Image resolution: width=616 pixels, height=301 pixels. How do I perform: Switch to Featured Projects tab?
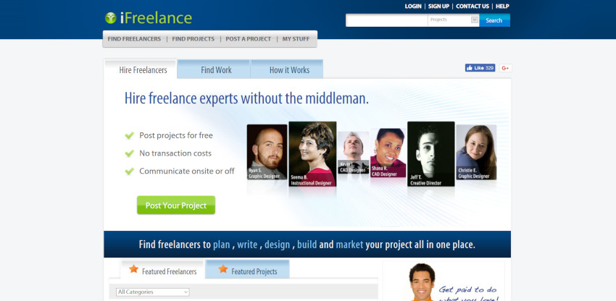[248, 269]
